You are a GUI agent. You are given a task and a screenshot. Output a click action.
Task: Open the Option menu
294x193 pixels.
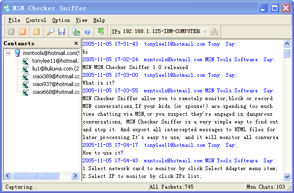tap(61, 20)
